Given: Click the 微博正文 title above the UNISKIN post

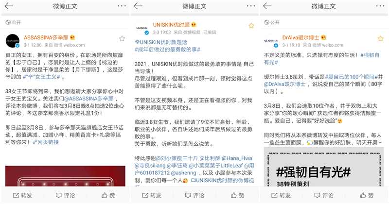Looking at the screenshot, I should click(194, 6).
